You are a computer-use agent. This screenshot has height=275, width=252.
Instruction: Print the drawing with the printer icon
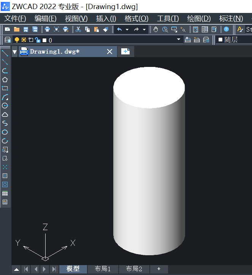click(x=47, y=29)
